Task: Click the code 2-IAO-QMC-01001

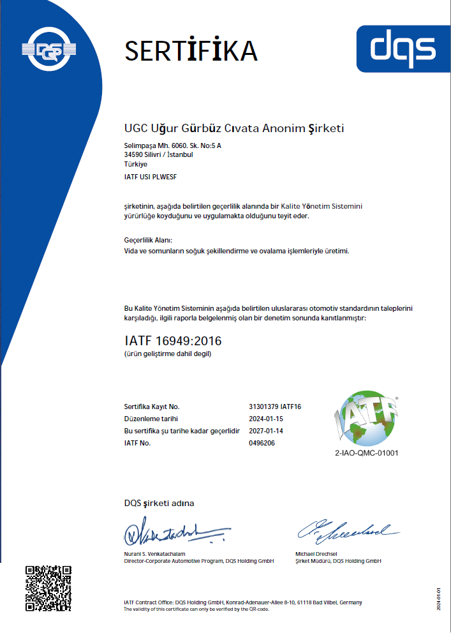Action: [366, 453]
